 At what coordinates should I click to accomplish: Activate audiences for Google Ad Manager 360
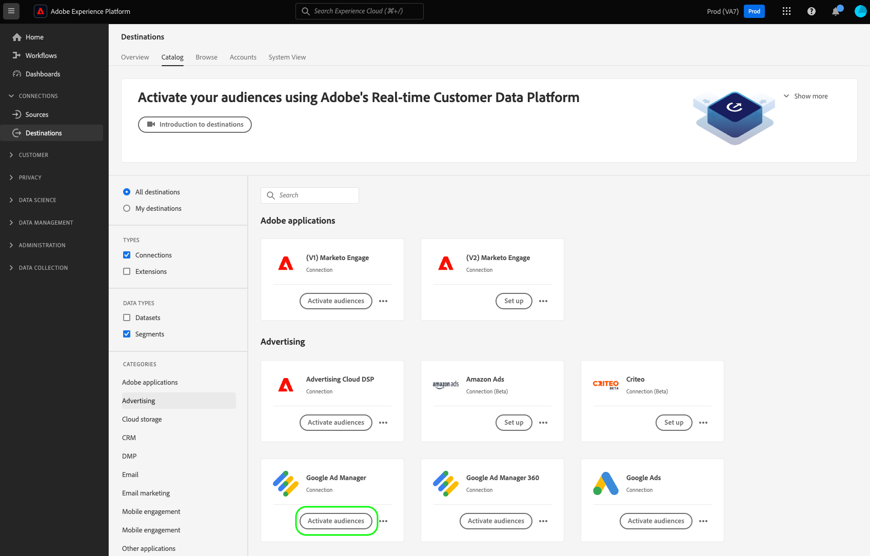click(x=496, y=521)
